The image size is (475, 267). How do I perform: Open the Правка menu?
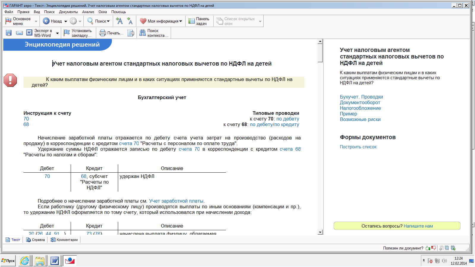23,12
